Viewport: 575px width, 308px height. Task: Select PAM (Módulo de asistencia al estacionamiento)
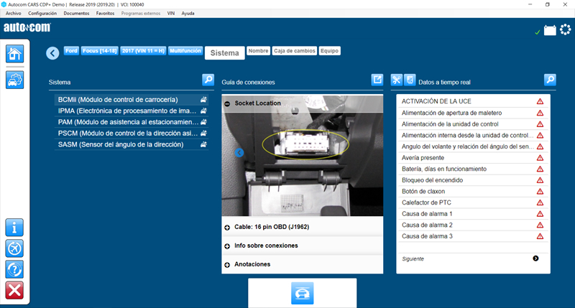click(132, 122)
